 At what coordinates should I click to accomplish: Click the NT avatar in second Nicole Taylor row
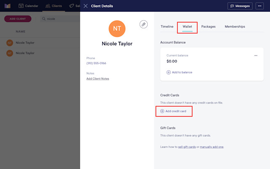pyautogui.click(x=10, y=53)
